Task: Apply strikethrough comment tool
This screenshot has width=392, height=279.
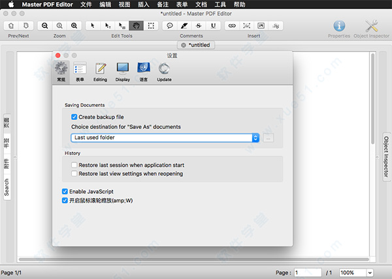Action: click(x=199, y=25)
